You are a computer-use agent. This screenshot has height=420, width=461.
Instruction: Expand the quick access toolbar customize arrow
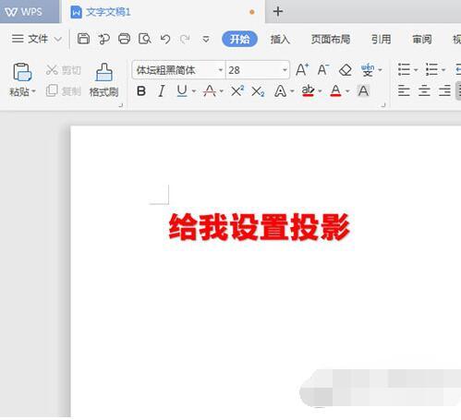tap(206, 40)
